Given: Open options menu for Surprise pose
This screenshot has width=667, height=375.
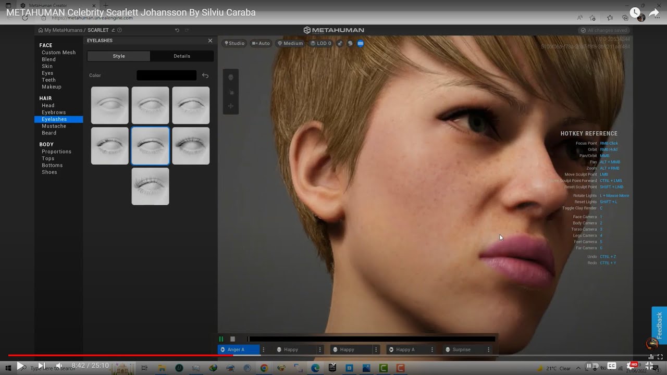Looking at the screenshot, I should 489,349.
